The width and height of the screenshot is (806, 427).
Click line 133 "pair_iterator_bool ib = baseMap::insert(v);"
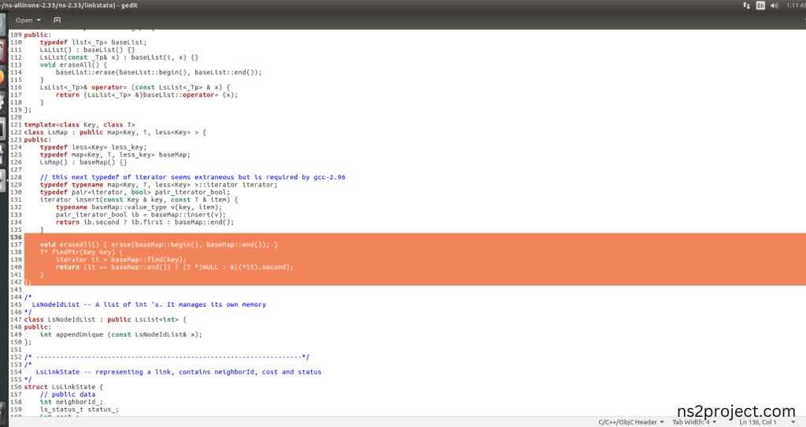pyautogui.click(x=141, y=215)
